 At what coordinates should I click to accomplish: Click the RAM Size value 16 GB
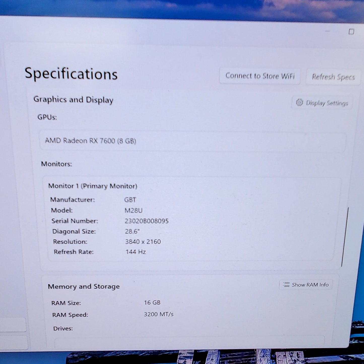(x=152, y=303)
